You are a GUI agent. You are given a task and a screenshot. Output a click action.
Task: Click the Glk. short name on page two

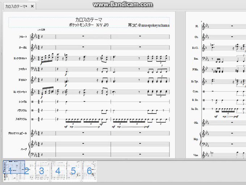pyautogui.click(x=196, y=123)
